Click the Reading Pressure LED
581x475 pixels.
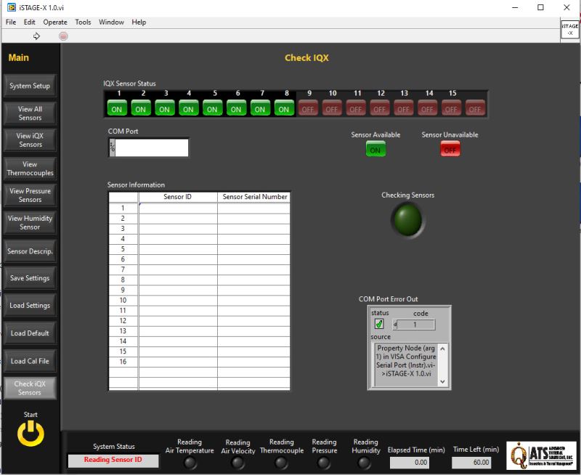[324, 463]
